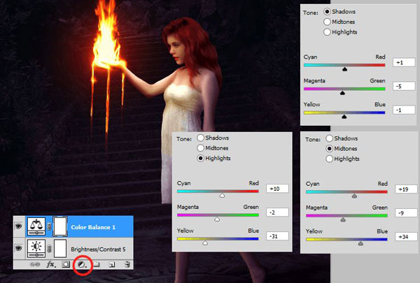Click the chain link on Color Balance 1 layer
This screenshot has height=283, width=420.
coord(49,226)
